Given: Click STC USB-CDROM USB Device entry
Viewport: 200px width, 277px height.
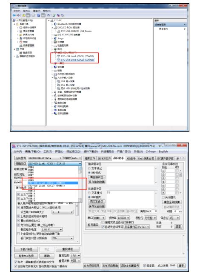Looking at the screenshot, I should pyautogui.click(x=76, y=31).
